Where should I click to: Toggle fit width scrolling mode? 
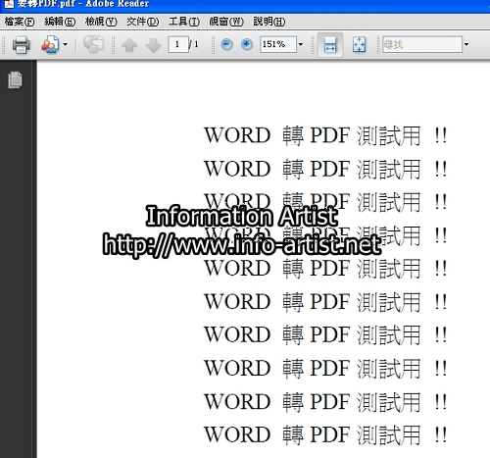click(x=330, y=45)
